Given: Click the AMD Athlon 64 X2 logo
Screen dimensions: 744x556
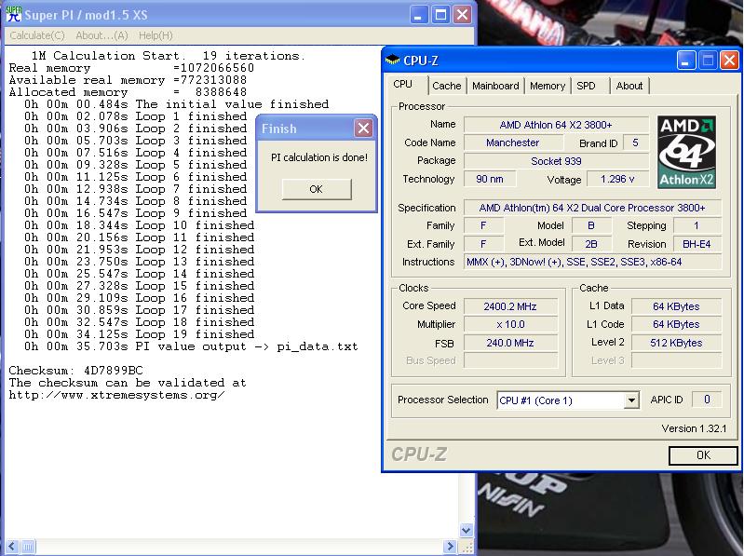Looking at the screenshot, I should coord(686,153).
